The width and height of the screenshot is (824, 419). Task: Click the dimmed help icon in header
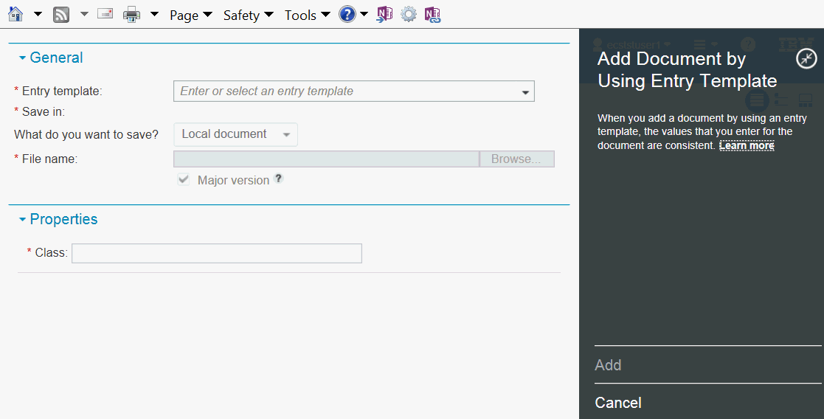tap(748, 44)
